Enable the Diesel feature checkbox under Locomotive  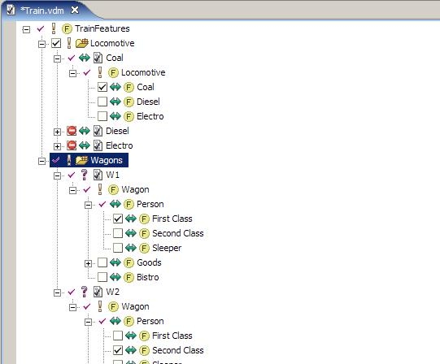[x=102, y=102]
